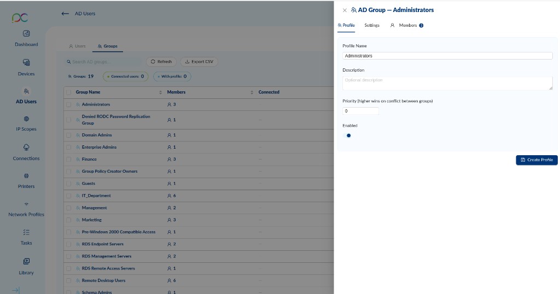Click the Create Profile button
This screenshot has width=560, height=294.
point(536,160)
